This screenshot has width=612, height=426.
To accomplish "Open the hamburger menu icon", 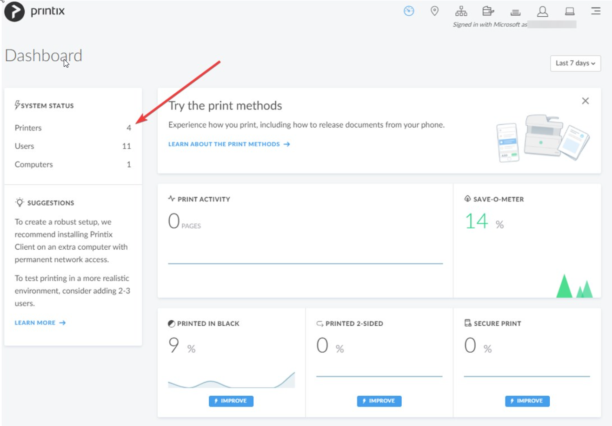I will 596,11.
